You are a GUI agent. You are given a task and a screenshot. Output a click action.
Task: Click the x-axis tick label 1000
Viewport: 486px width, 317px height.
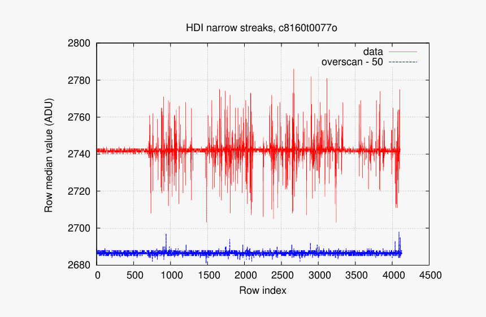[x=171, y=275]
